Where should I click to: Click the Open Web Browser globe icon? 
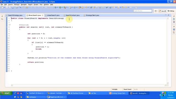tap(106, 7)
